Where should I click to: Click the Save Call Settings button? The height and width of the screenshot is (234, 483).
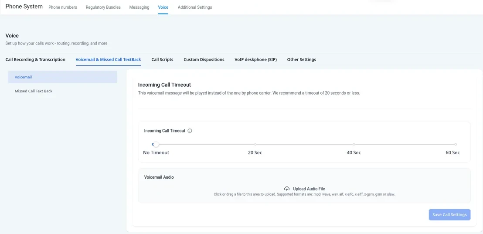(x=450, y=214)
